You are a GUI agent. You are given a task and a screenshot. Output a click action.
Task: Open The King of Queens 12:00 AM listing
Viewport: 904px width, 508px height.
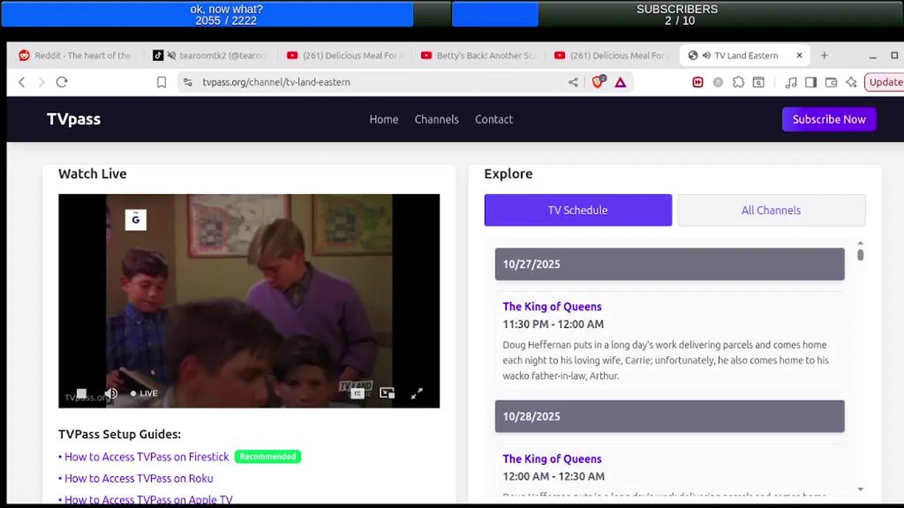click(552, 459)
